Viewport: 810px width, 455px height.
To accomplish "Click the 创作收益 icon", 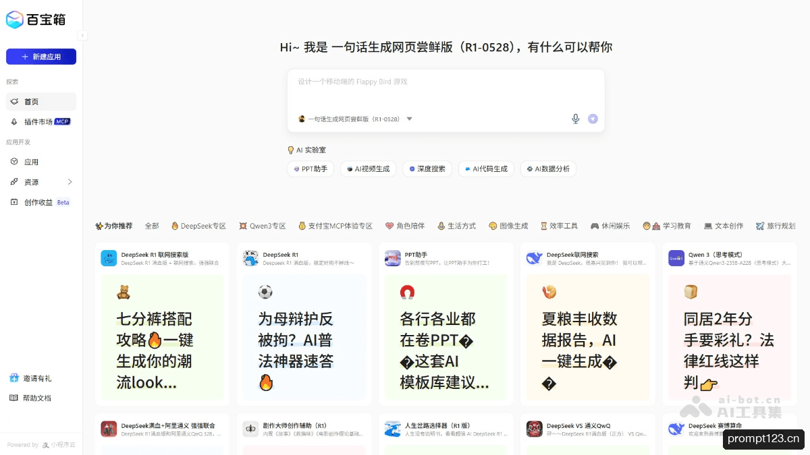I will [x=14, y=202].
